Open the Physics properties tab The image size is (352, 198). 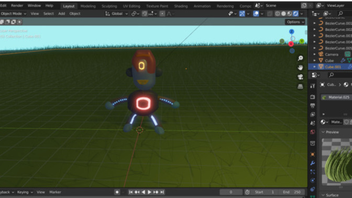[313, 181]
